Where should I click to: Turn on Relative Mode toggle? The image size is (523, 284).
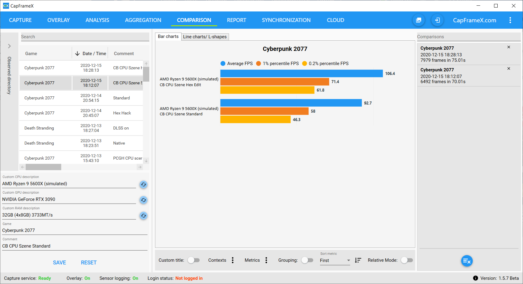click(x=407, y=260)
